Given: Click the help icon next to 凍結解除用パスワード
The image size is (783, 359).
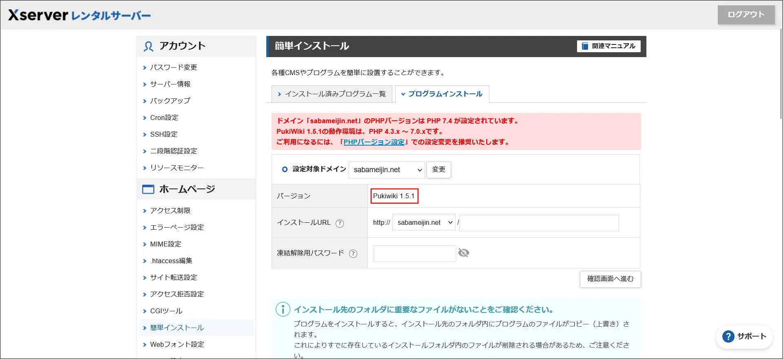Looking at the screenshot, I should point(353,254).
